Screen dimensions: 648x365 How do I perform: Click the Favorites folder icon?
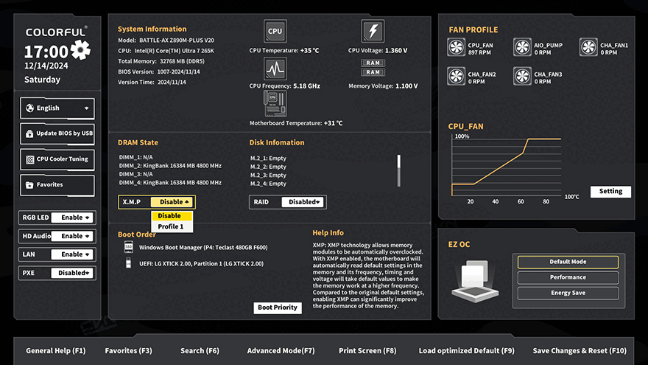(x=29, y=185)
